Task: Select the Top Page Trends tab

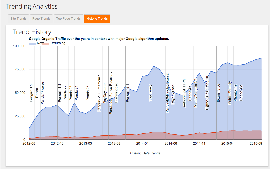Action: (x=68, y=18)
